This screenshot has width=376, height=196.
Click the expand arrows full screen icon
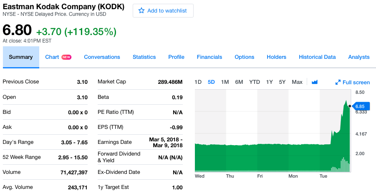point(338,83)
